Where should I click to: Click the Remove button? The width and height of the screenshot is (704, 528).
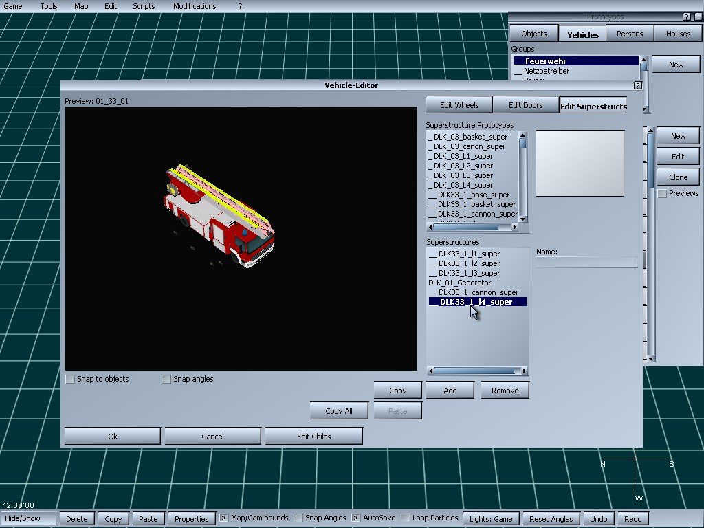tap(505, 390)
